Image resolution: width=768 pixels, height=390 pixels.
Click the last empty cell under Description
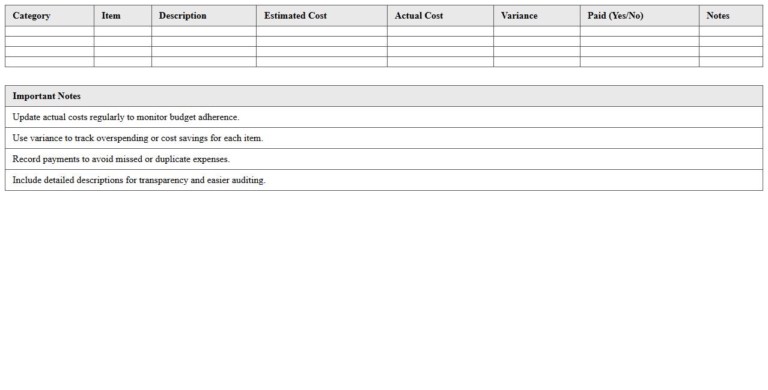(204, 62)
